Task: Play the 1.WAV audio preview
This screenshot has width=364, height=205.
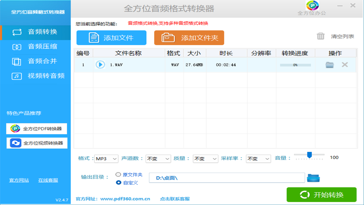Action: [x=100, y=65]
